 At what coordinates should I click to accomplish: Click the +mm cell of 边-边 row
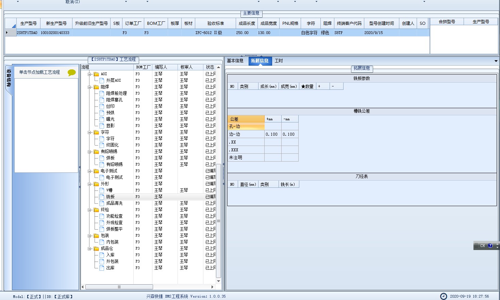click(273, 134)
